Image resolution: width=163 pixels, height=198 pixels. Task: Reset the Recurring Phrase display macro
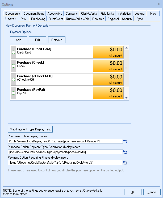pos(126,163)
